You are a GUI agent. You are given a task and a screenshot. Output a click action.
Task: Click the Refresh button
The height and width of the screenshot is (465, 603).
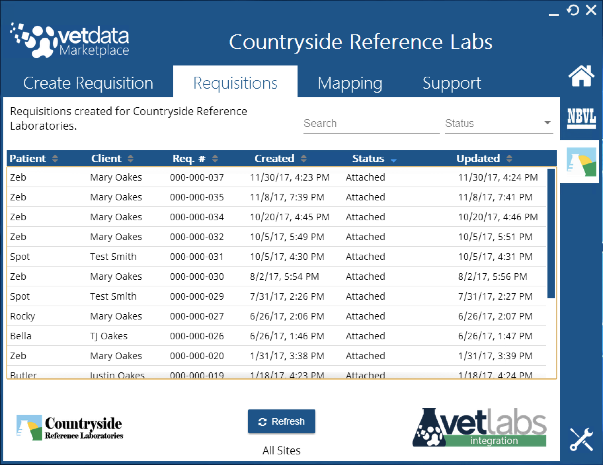tap(282, 421)
